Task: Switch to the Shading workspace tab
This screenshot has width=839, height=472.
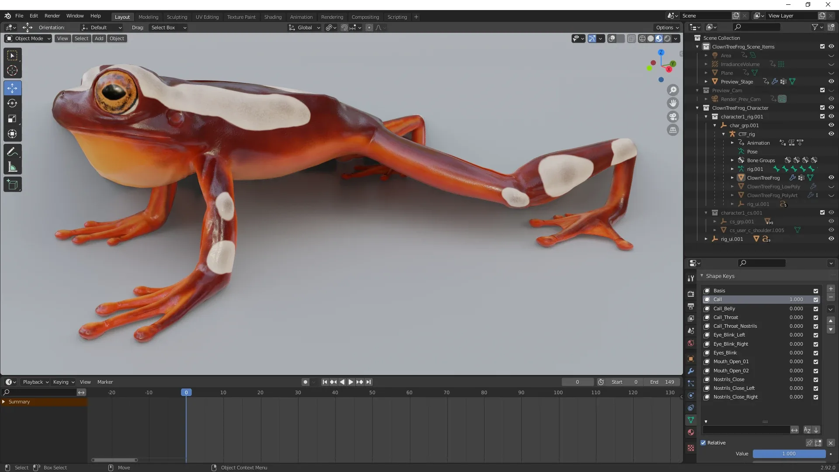Action: 273,17
